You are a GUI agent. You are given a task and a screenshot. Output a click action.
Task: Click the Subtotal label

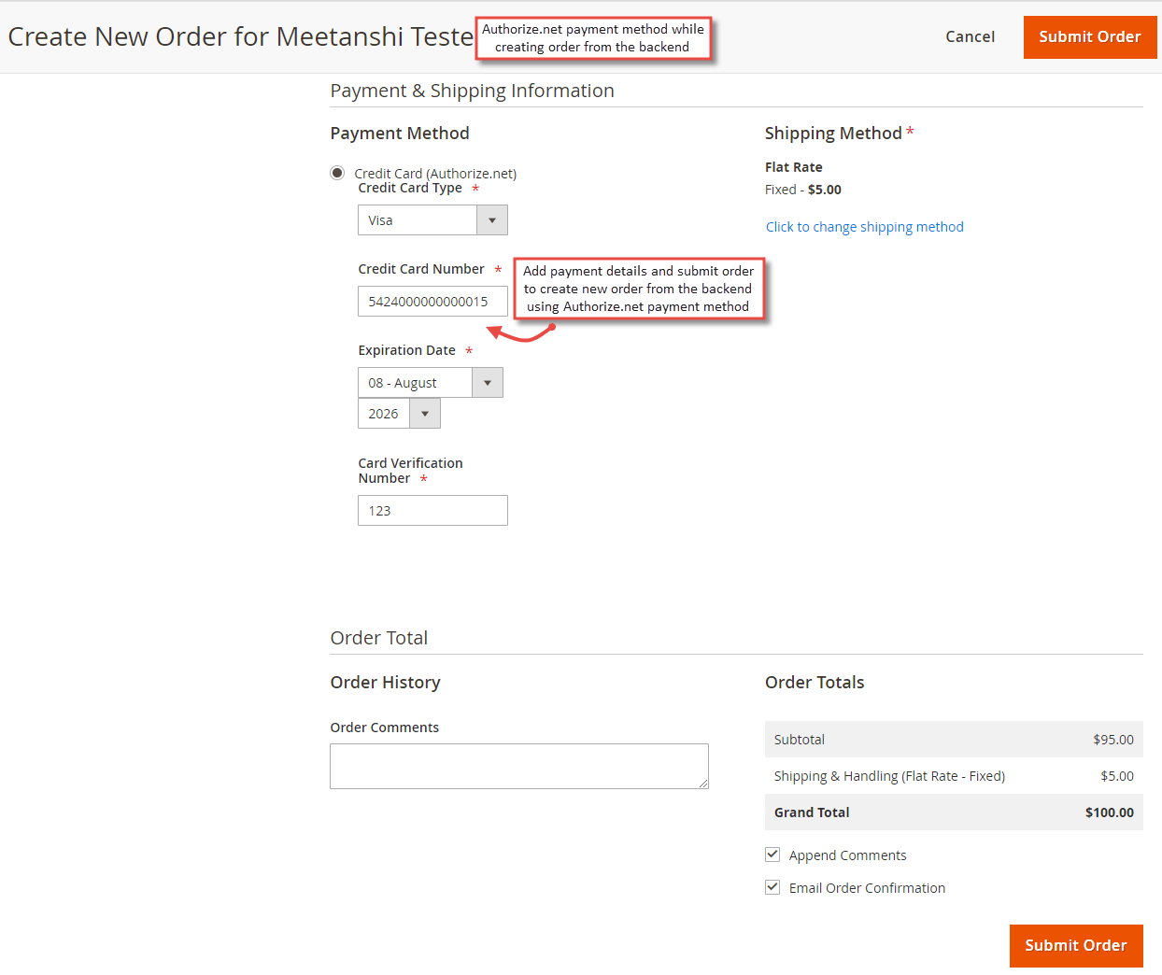click(x=800, y=740)
